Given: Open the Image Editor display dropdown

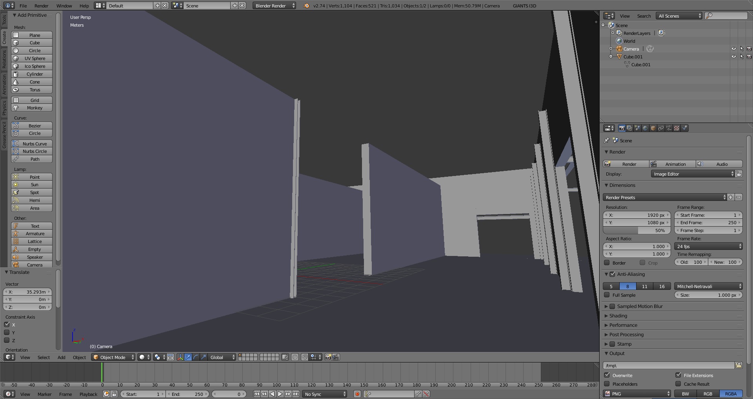Looking at the screenshot, I should click(x=693, y=174).
